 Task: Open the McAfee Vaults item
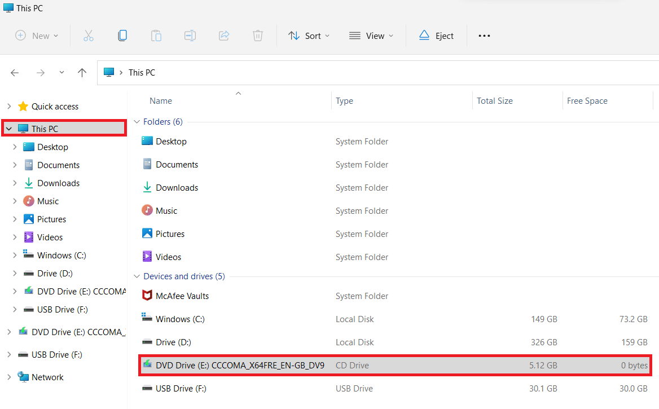pos(182,296)
